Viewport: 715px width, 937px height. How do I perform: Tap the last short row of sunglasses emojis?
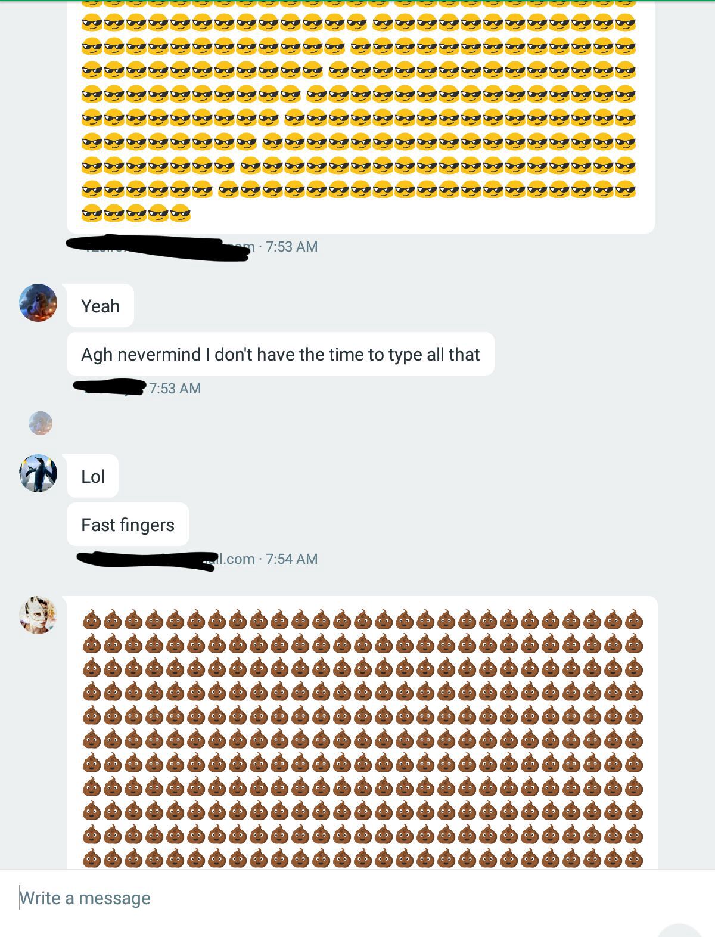coord(136,213)
